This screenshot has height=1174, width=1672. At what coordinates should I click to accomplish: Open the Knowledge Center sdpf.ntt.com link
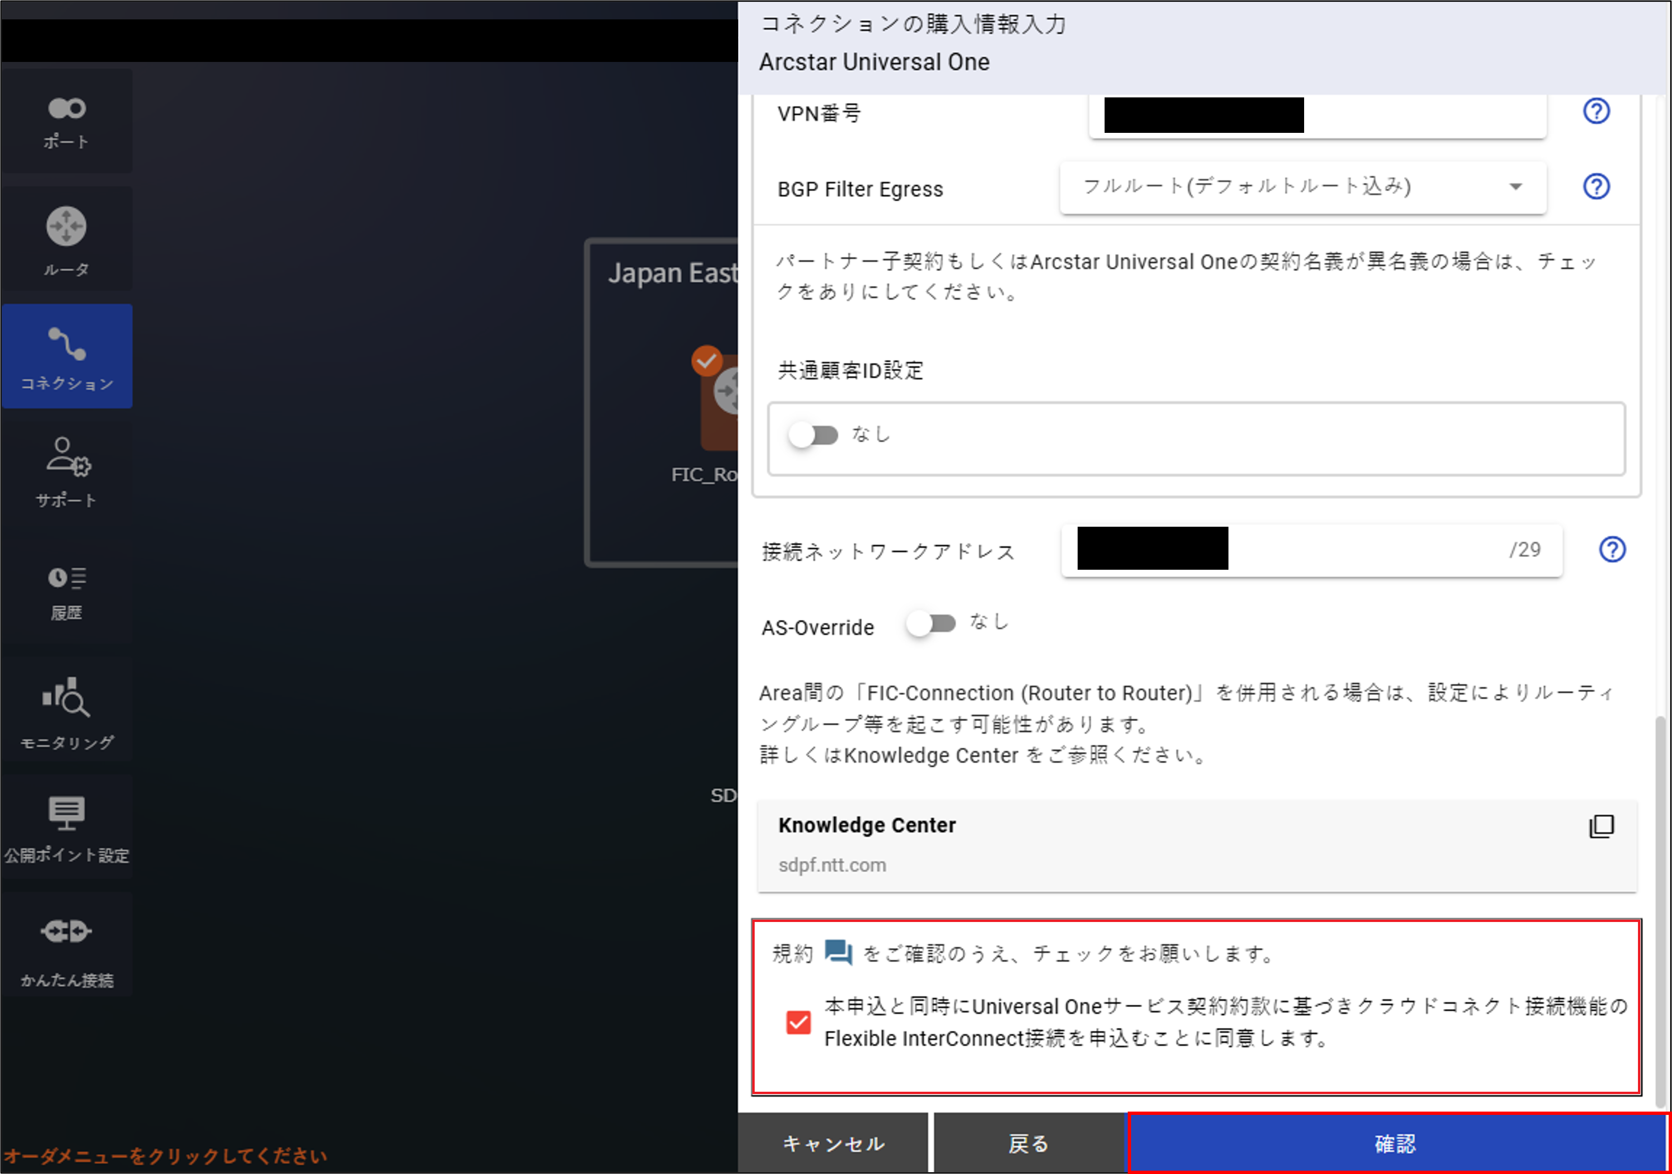tap(1197, 846)
